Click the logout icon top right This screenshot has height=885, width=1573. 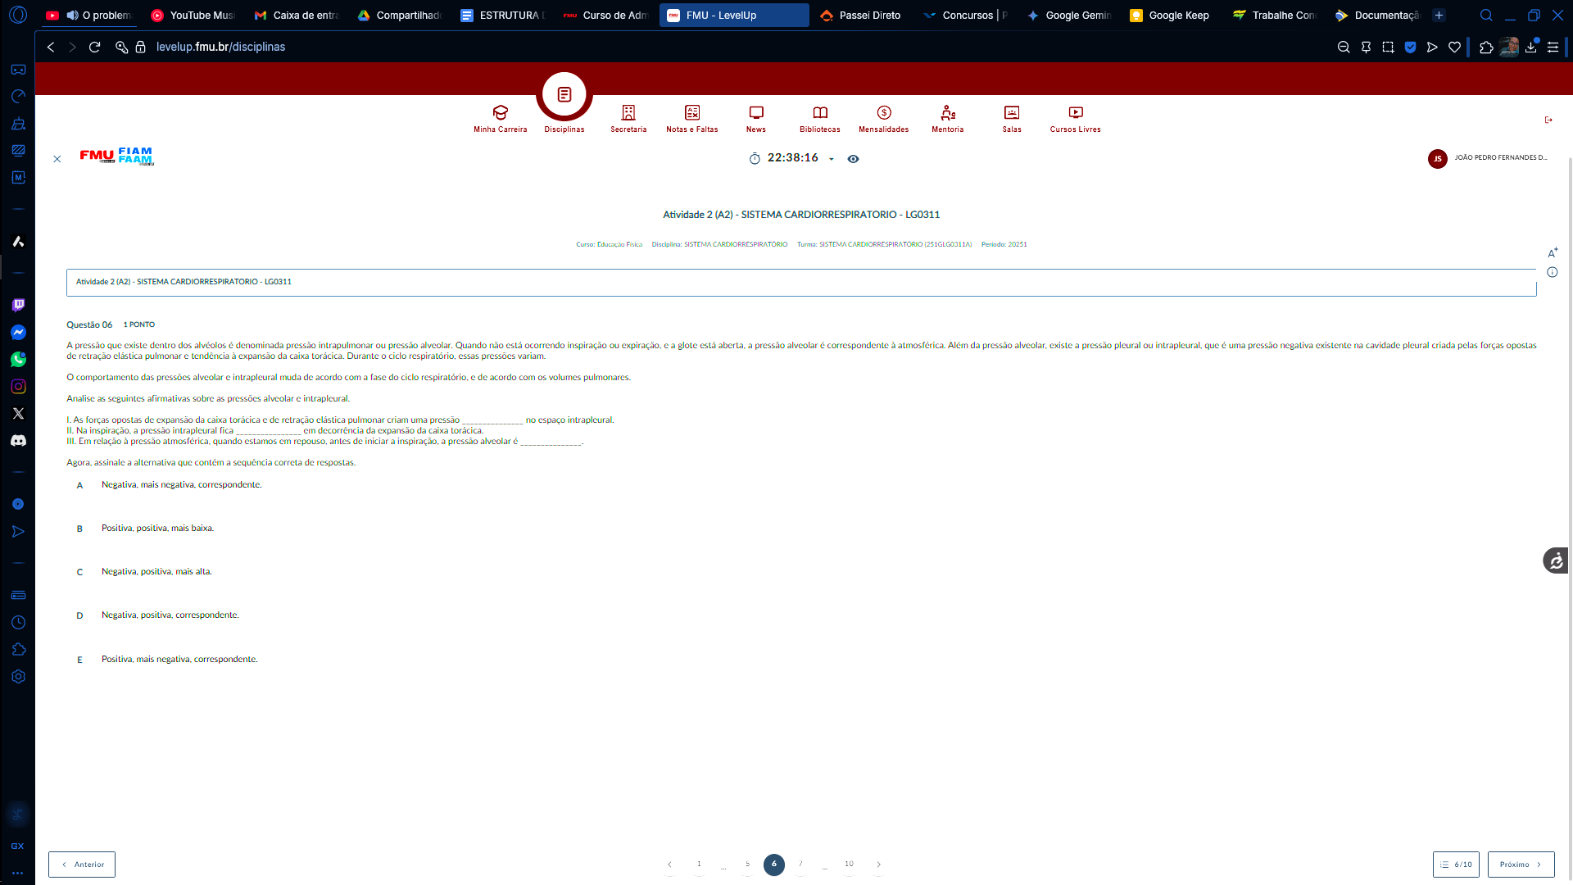click(x=1548, y=120)
